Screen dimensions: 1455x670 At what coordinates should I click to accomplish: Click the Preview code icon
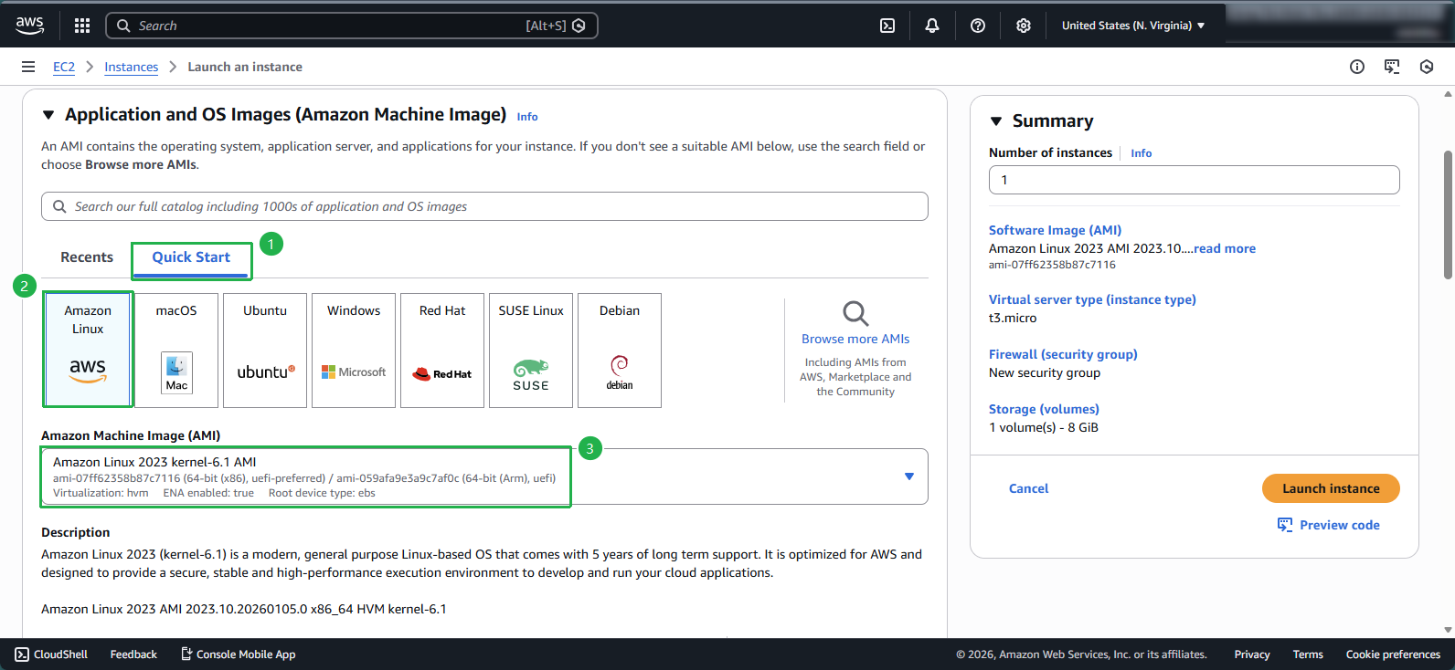[x=1285, y=525]
